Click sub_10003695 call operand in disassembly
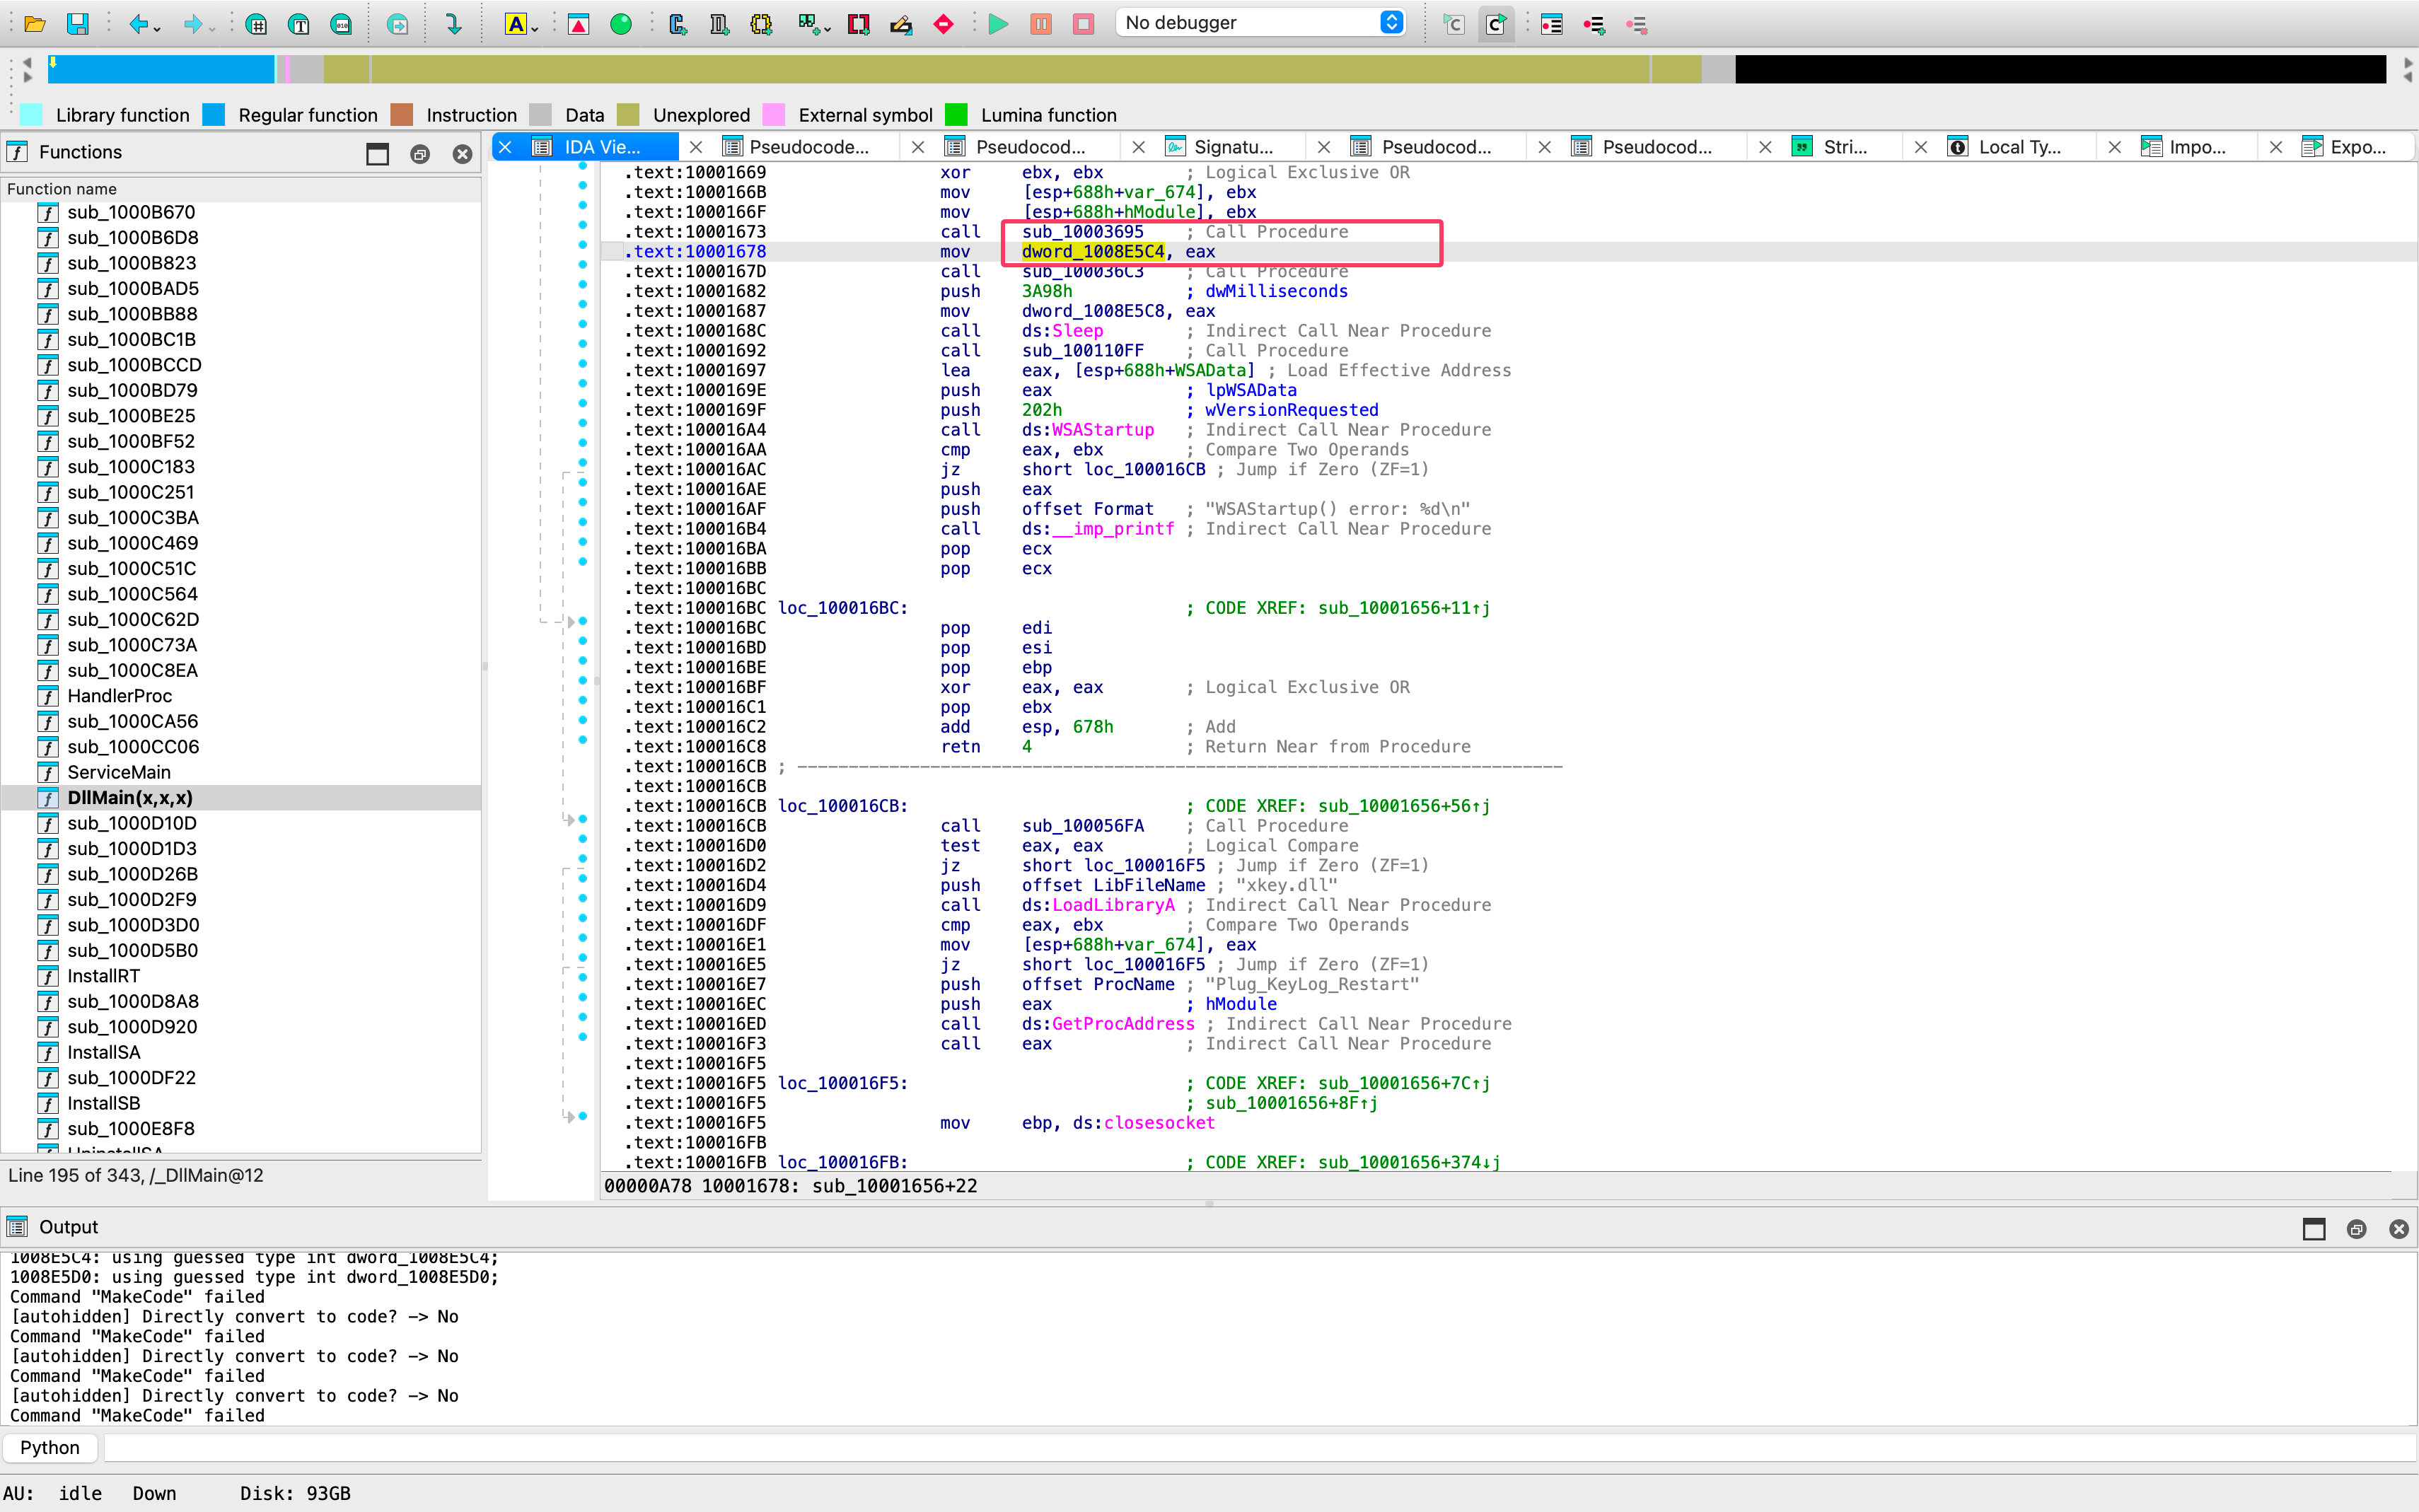Screen dimensions: 2419x1512 tap(1082, 232)
